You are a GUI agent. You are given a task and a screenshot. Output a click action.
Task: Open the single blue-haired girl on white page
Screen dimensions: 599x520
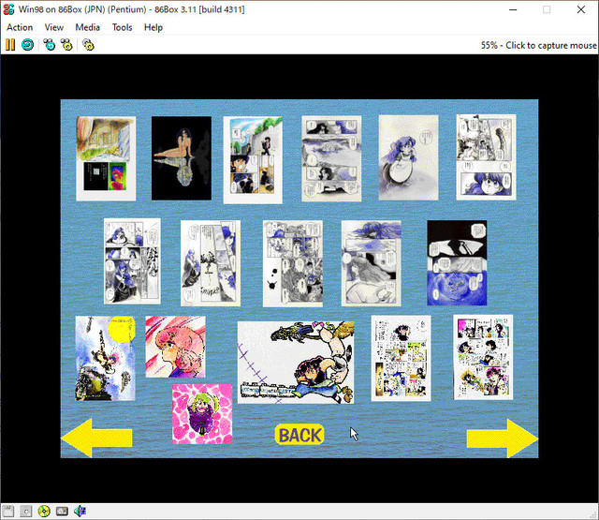408,158
